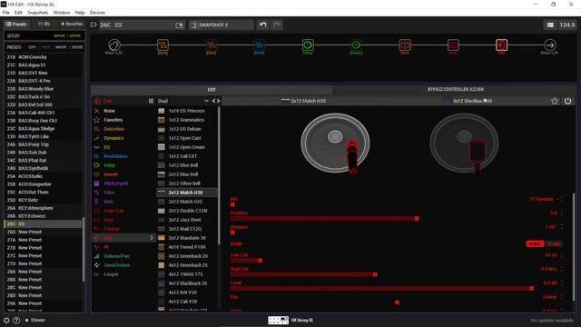Switch to the IRs tab
The image size is (581, 327).
44,25
